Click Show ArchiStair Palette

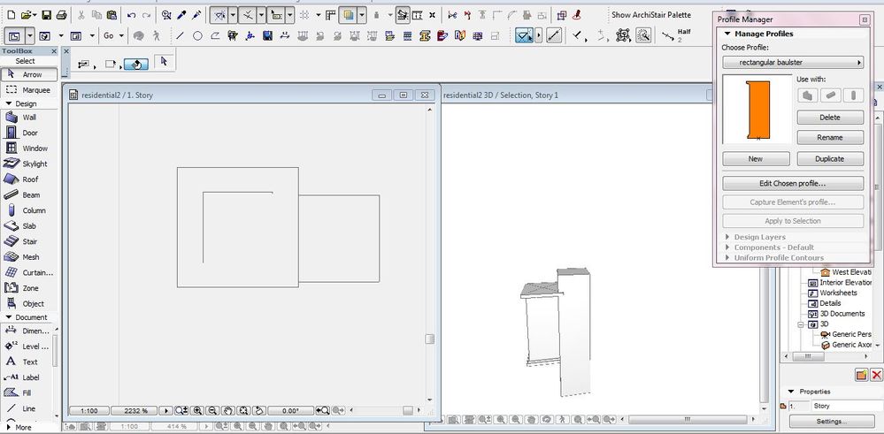pyautogui.click(x=650, y=15)
